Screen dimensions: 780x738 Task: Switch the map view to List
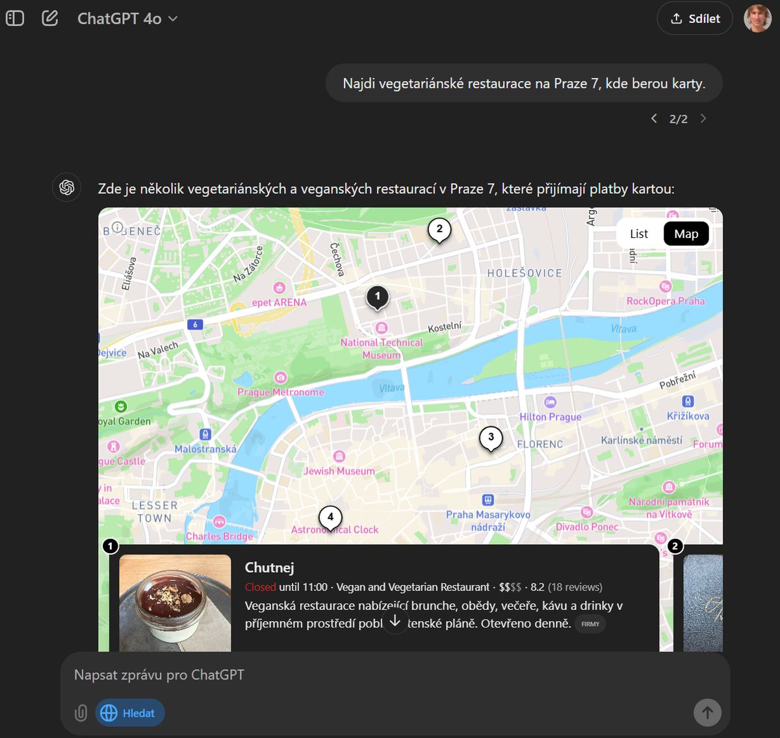click(x=639, y=234)
